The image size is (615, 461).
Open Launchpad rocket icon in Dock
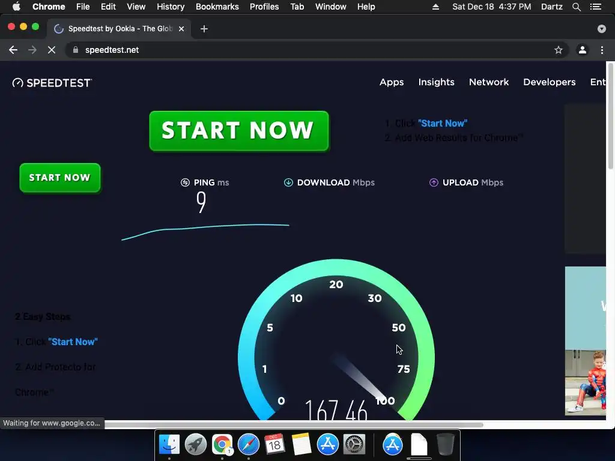pos(196,445)
